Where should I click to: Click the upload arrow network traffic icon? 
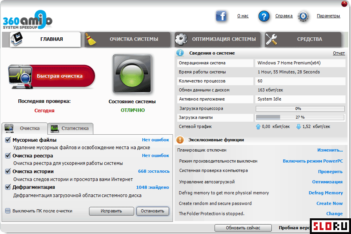coord(258,127)
